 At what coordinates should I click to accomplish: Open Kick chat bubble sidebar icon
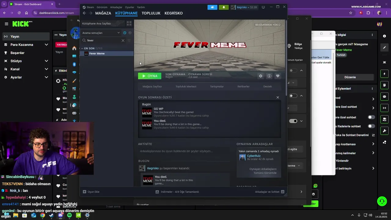[x=384, y=97]
